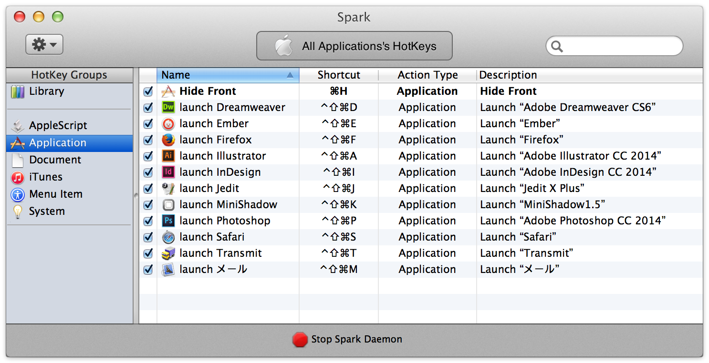Click the Document page icon in sidebar

(18, 160)
